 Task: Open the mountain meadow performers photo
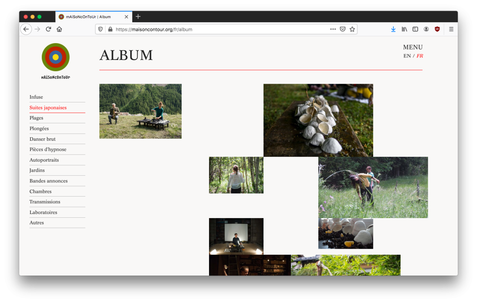click(140, 111)
